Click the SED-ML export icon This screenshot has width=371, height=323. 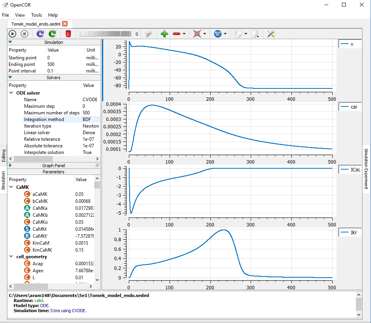218,34
